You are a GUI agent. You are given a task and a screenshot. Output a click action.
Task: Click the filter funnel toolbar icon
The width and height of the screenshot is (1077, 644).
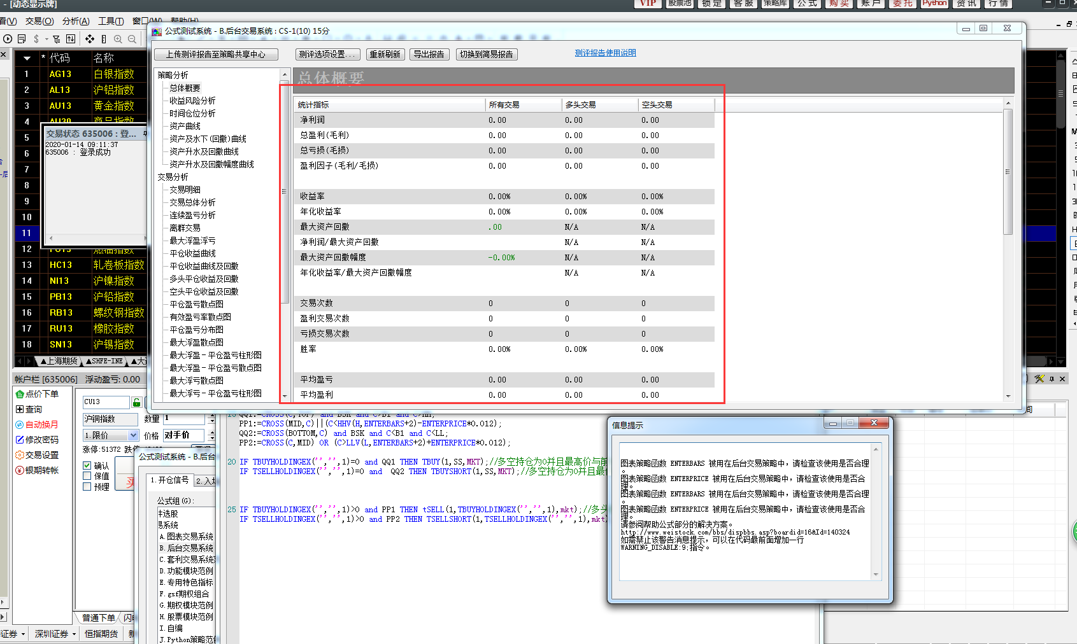tap(57, 39)
